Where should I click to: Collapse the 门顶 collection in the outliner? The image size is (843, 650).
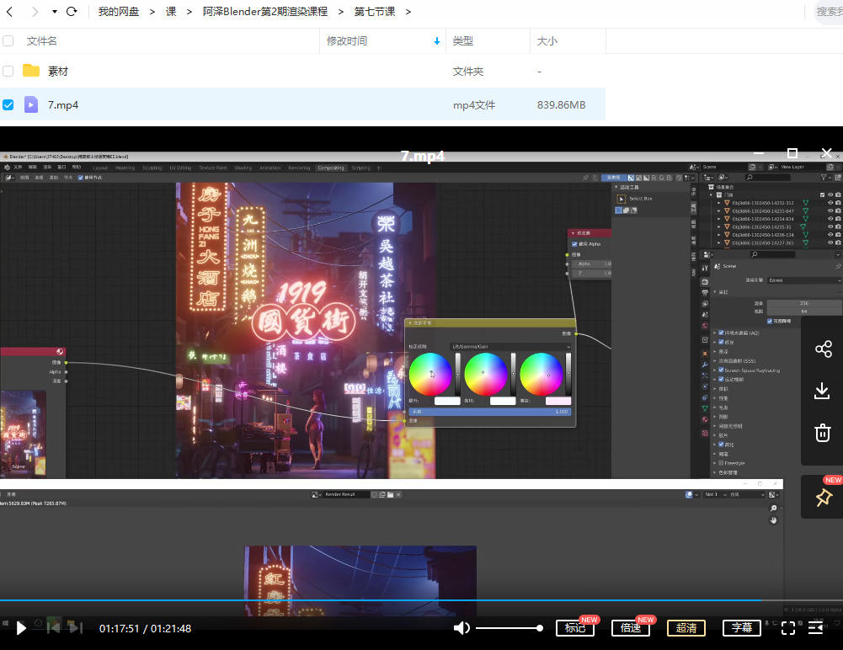pyautogui.click(x=712, y=195)
